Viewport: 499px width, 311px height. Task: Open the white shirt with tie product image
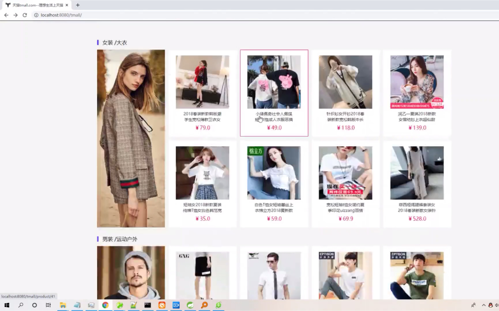coord(274,276)
